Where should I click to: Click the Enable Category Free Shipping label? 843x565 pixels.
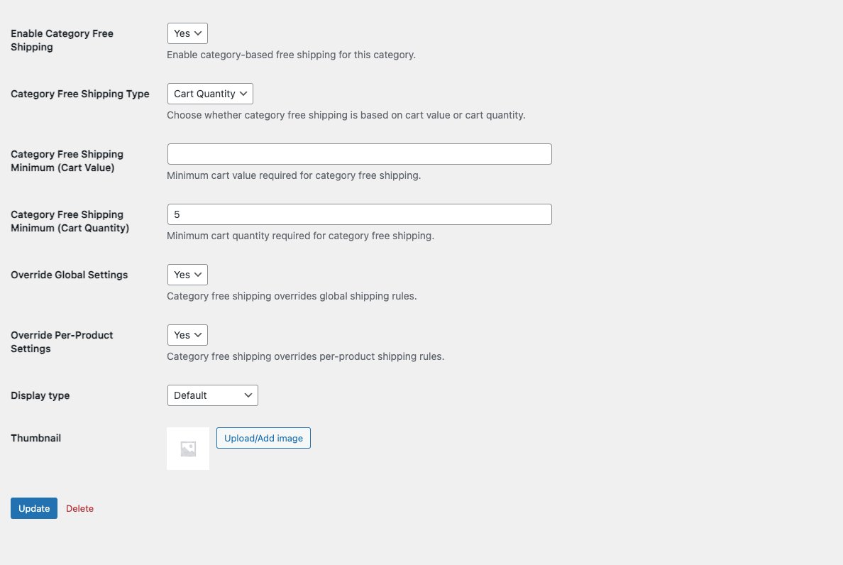(x=62, y=40)
